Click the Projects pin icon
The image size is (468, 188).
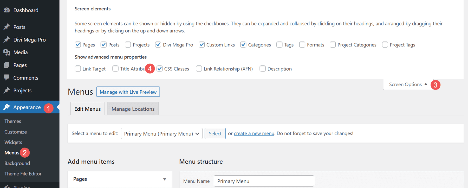click(x=7, y=90)
